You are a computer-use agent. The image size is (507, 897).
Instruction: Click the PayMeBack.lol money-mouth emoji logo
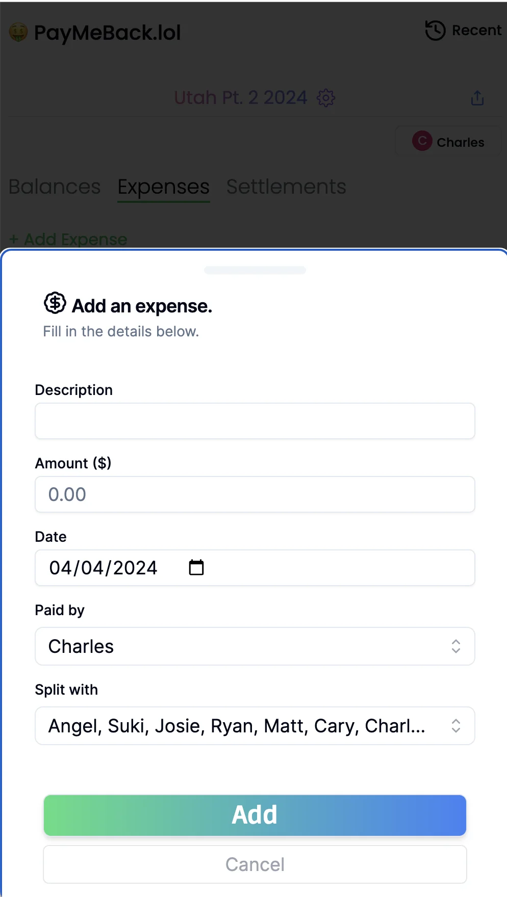pyautogui.click(x=18, y=32)
